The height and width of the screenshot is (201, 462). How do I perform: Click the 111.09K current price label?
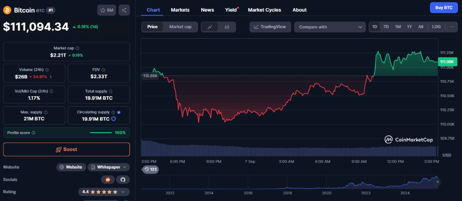pyautogui.click(x=448, y=62)
